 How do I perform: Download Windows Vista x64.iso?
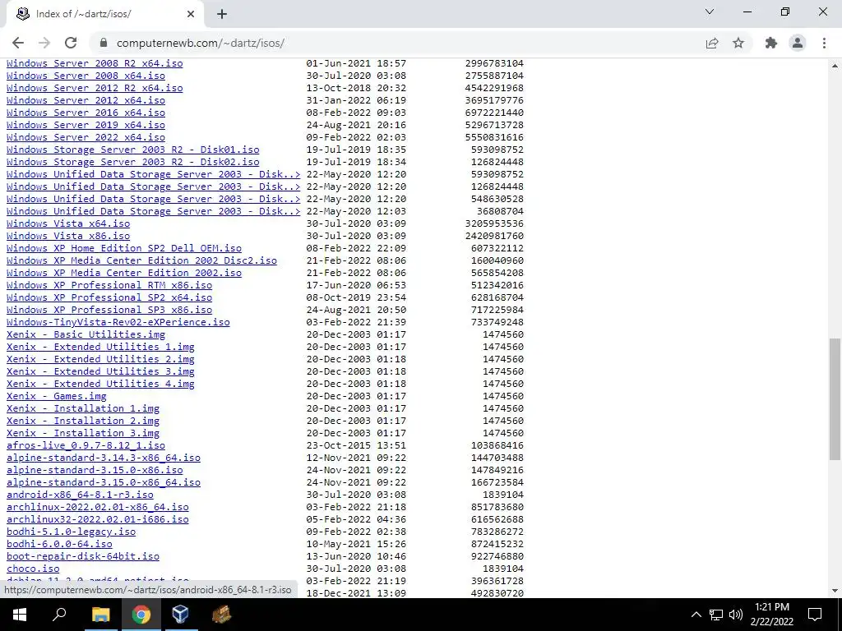coord(68,223)
